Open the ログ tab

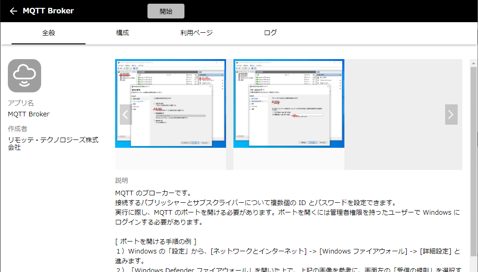(x=270, y=33)
